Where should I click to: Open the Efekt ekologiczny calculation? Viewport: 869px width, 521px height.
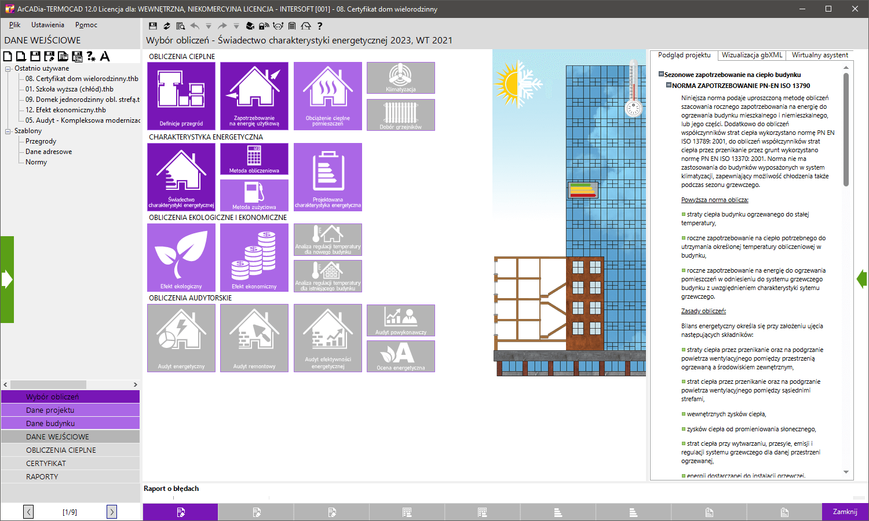tap(181, 257)
